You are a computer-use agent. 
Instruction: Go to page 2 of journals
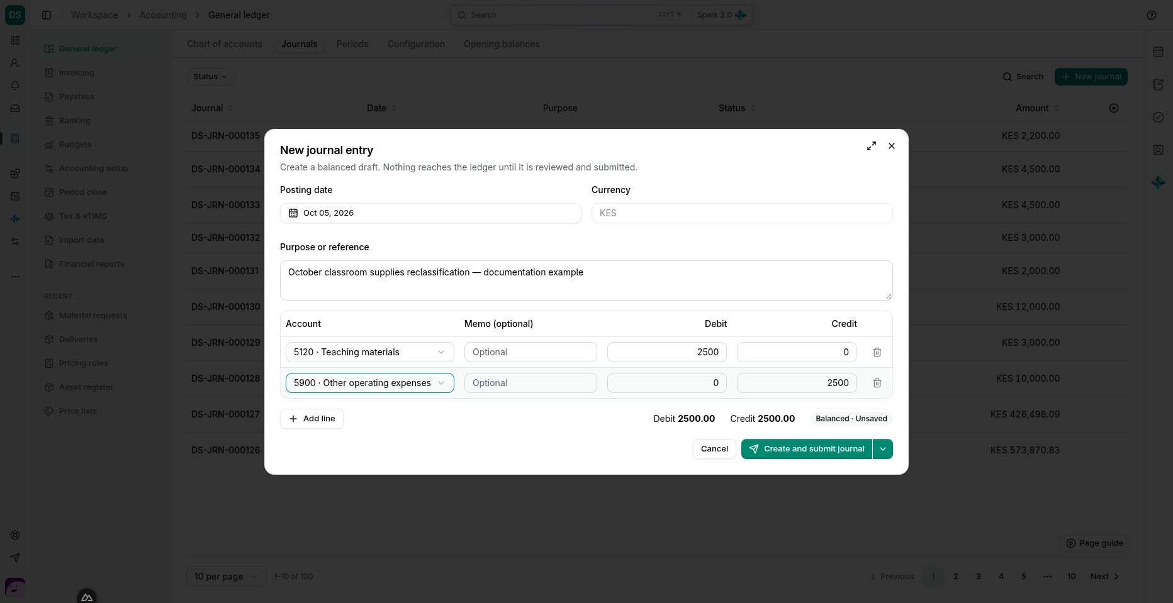click(956, 577)
